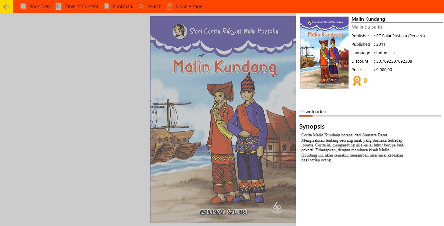
Task: Click the discount value 30,7692307692308
Action: pos(394,61)
